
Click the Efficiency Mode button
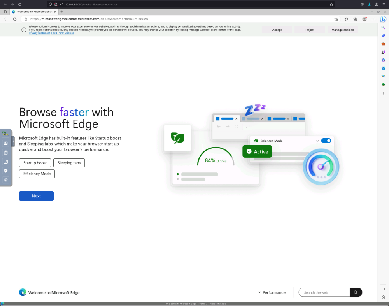37,174
